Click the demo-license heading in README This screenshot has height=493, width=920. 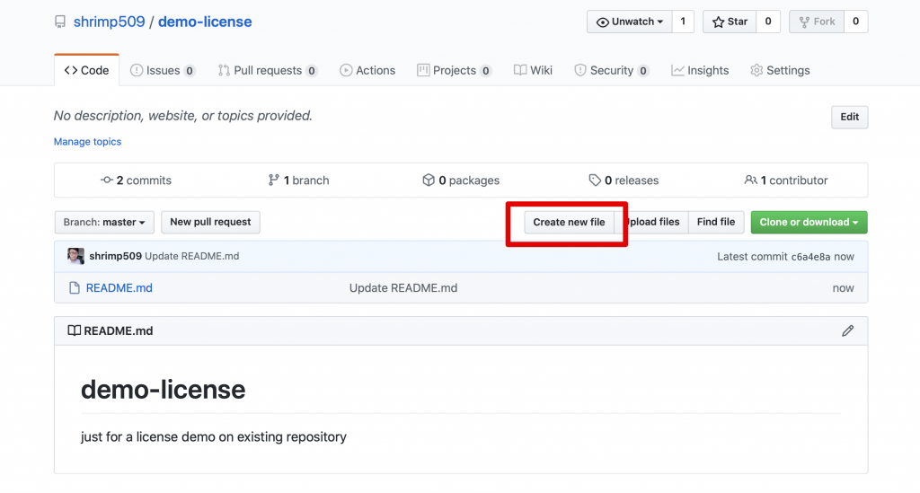click(x=164, y=390)
